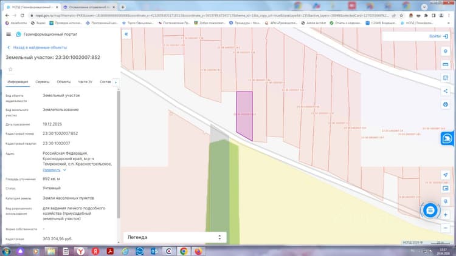Open a new browser tab with plus
The width and height of the screenshot is (456, 256).
[x=123, y=7]
